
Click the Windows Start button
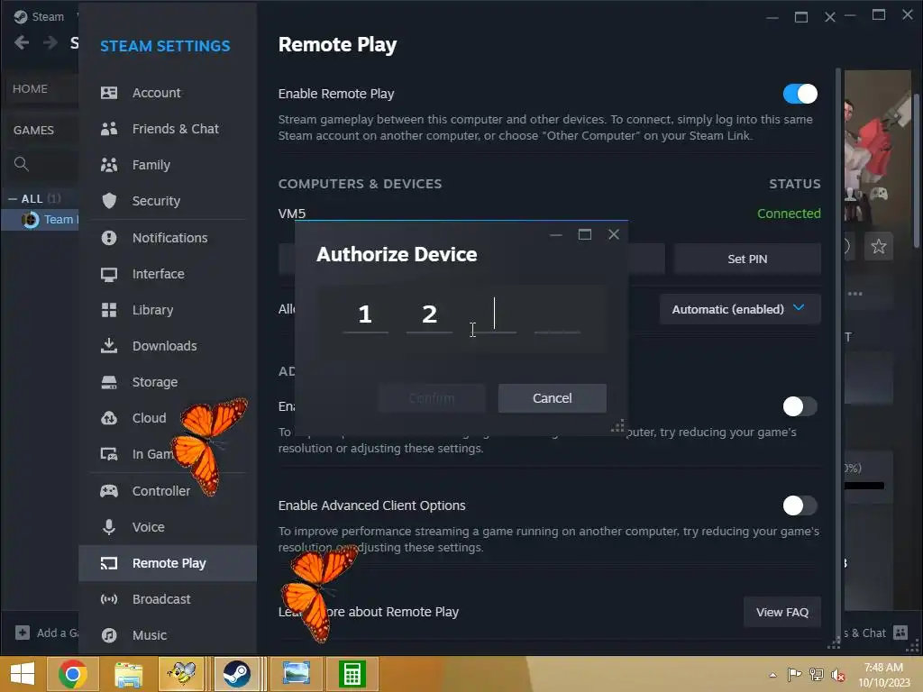pos(23,674)
